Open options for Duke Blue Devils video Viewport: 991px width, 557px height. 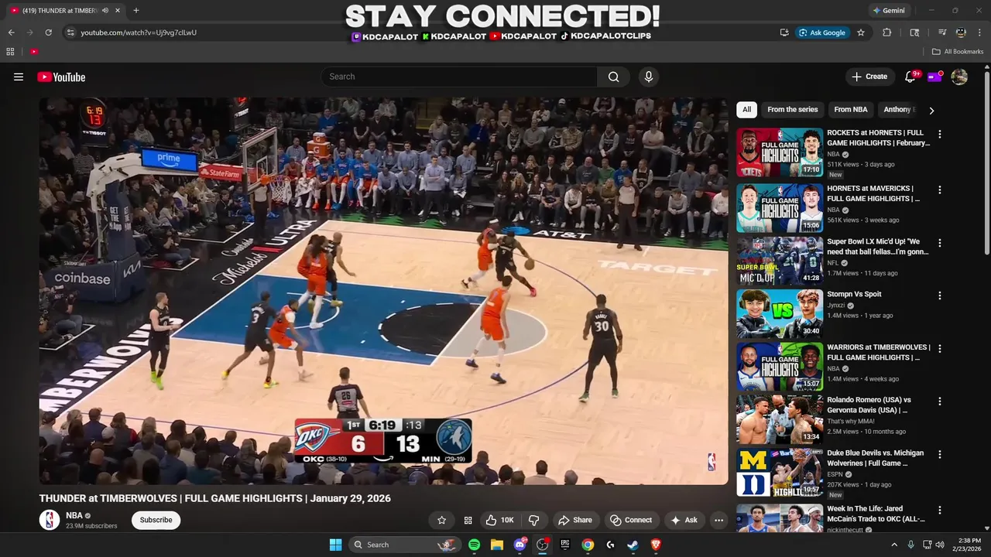[x=940, y=454]
